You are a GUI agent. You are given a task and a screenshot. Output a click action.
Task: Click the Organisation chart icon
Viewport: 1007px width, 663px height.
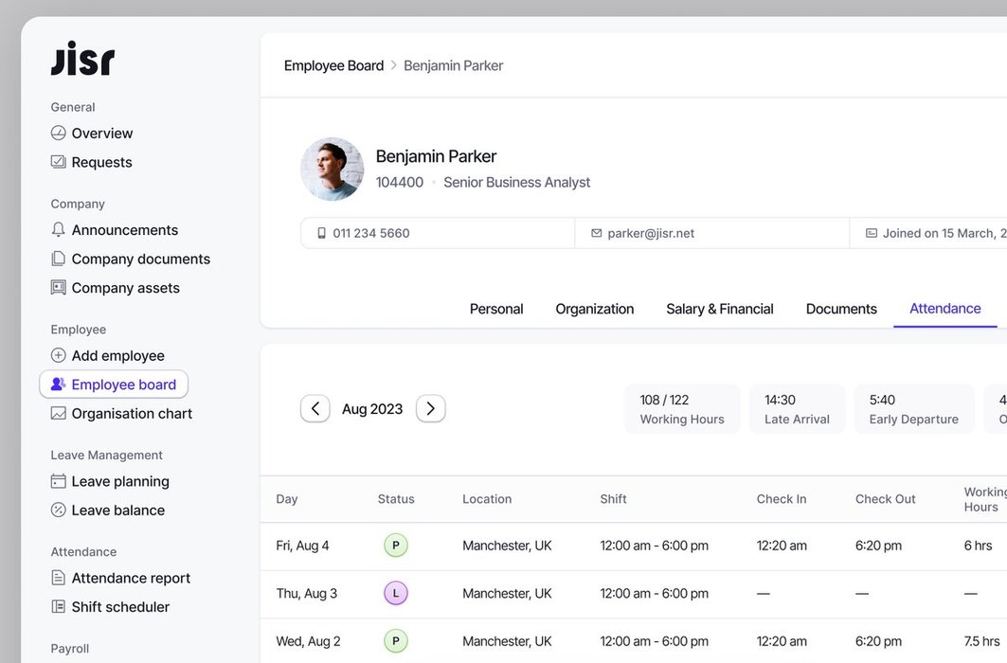pos(59,413)
